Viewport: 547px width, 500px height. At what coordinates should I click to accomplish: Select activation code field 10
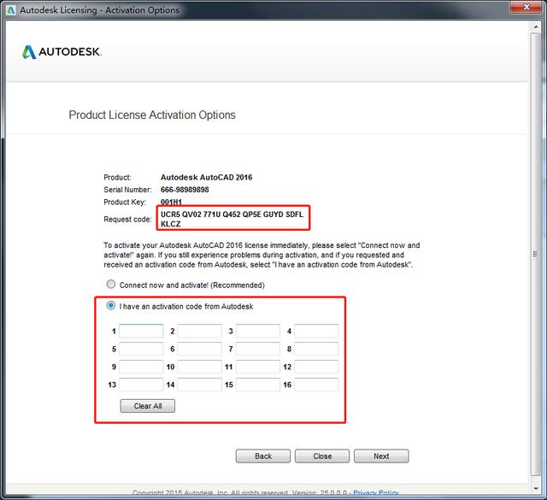[199, 367]
